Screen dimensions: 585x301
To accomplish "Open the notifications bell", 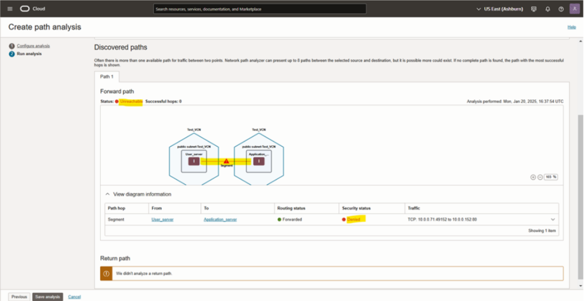I will [x=547, y=9].
